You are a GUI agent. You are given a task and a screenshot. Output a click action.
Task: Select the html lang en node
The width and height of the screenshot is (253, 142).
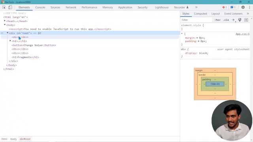[x=15, y=17]
